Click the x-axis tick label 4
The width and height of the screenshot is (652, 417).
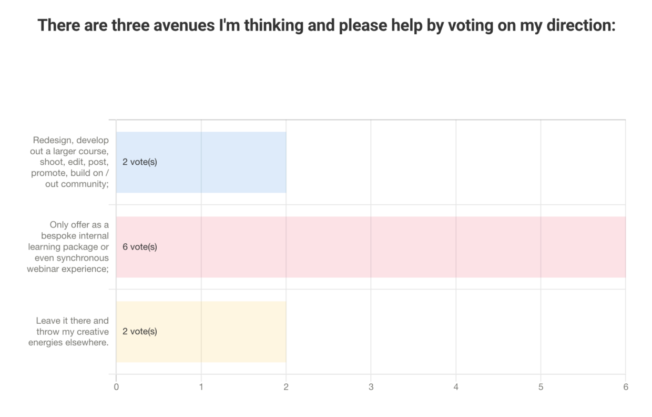click(456, 386)
